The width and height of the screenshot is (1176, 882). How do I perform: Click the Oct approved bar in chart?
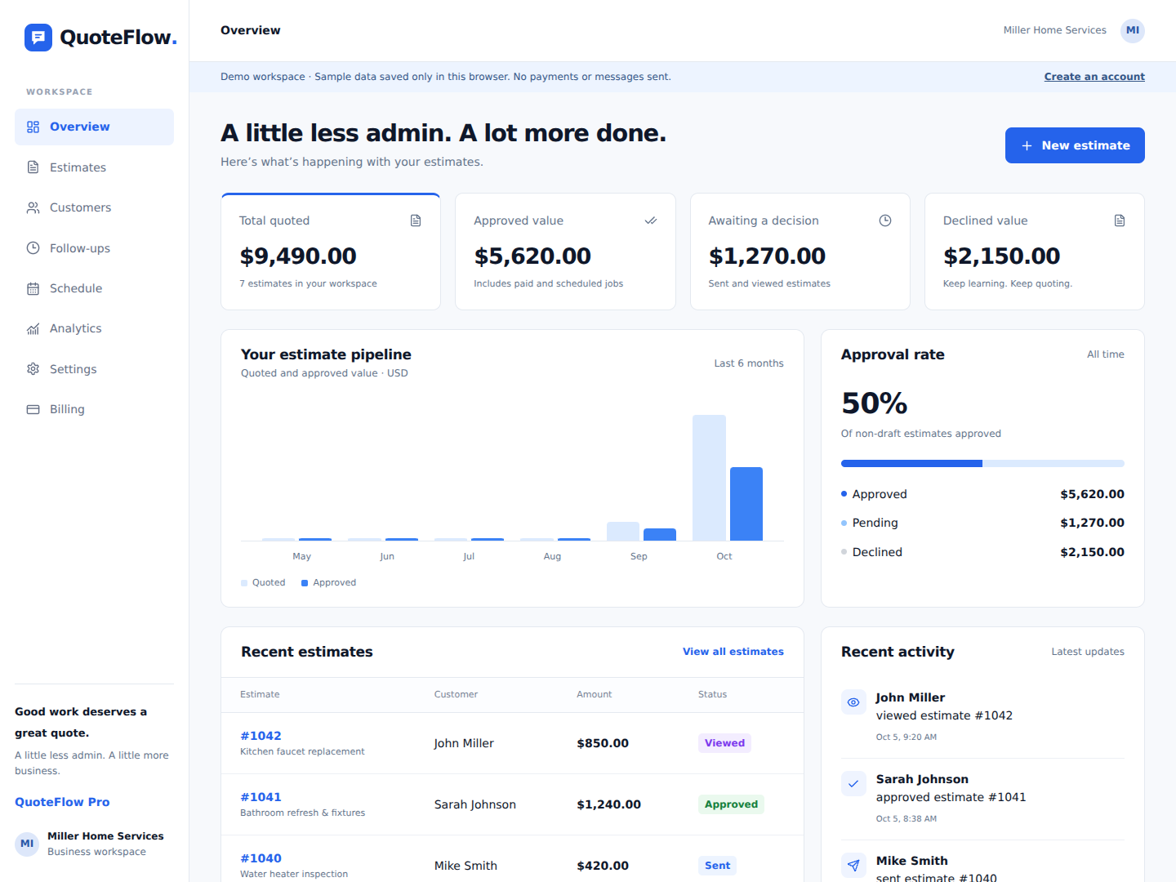pos(746,504)
